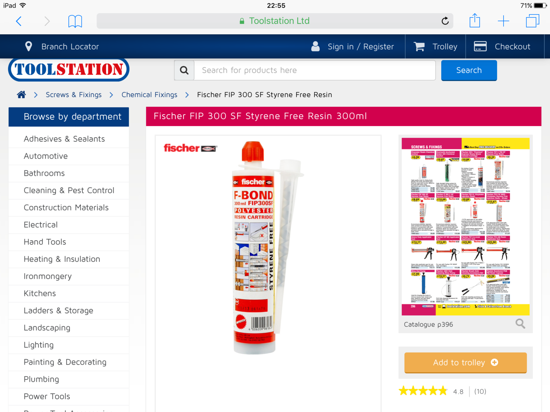Open a new Safari tab
This screenshot has width=550, height=412.
pyautogui.click(x=503, y=21)
